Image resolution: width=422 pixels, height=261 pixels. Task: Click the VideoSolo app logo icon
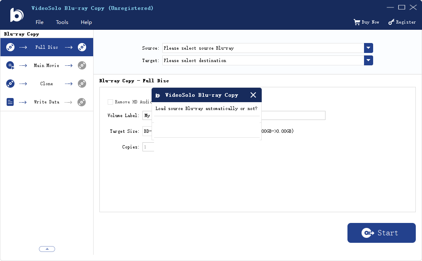click(17, 15)
